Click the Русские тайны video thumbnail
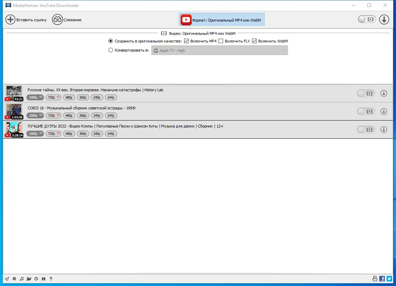 tap(14, 93)
